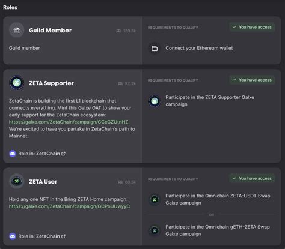Click the ZETA Supporter Galxe campaign icon
This screenshot has width=285, height=249.
[155, 101]
